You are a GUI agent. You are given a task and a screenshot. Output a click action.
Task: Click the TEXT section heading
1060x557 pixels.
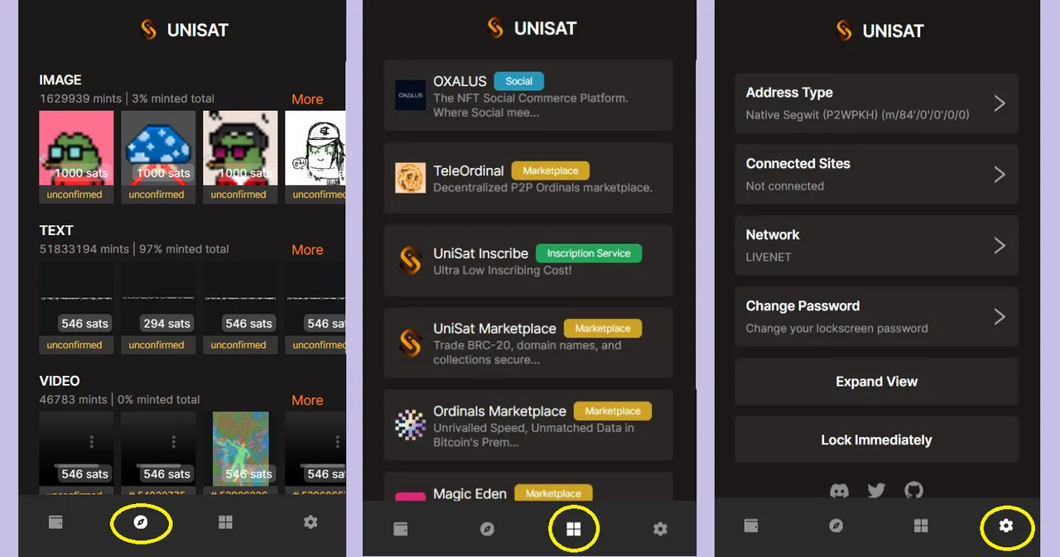coord(56,231)
